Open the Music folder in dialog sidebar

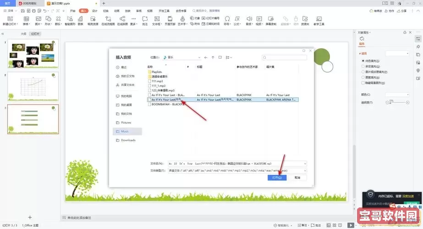pyautogui.click(x=127, y=131)
